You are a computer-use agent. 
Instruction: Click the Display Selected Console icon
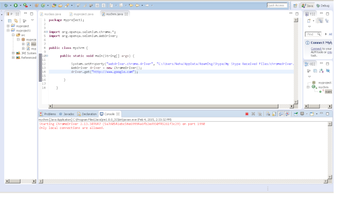[x=302, y=114]
